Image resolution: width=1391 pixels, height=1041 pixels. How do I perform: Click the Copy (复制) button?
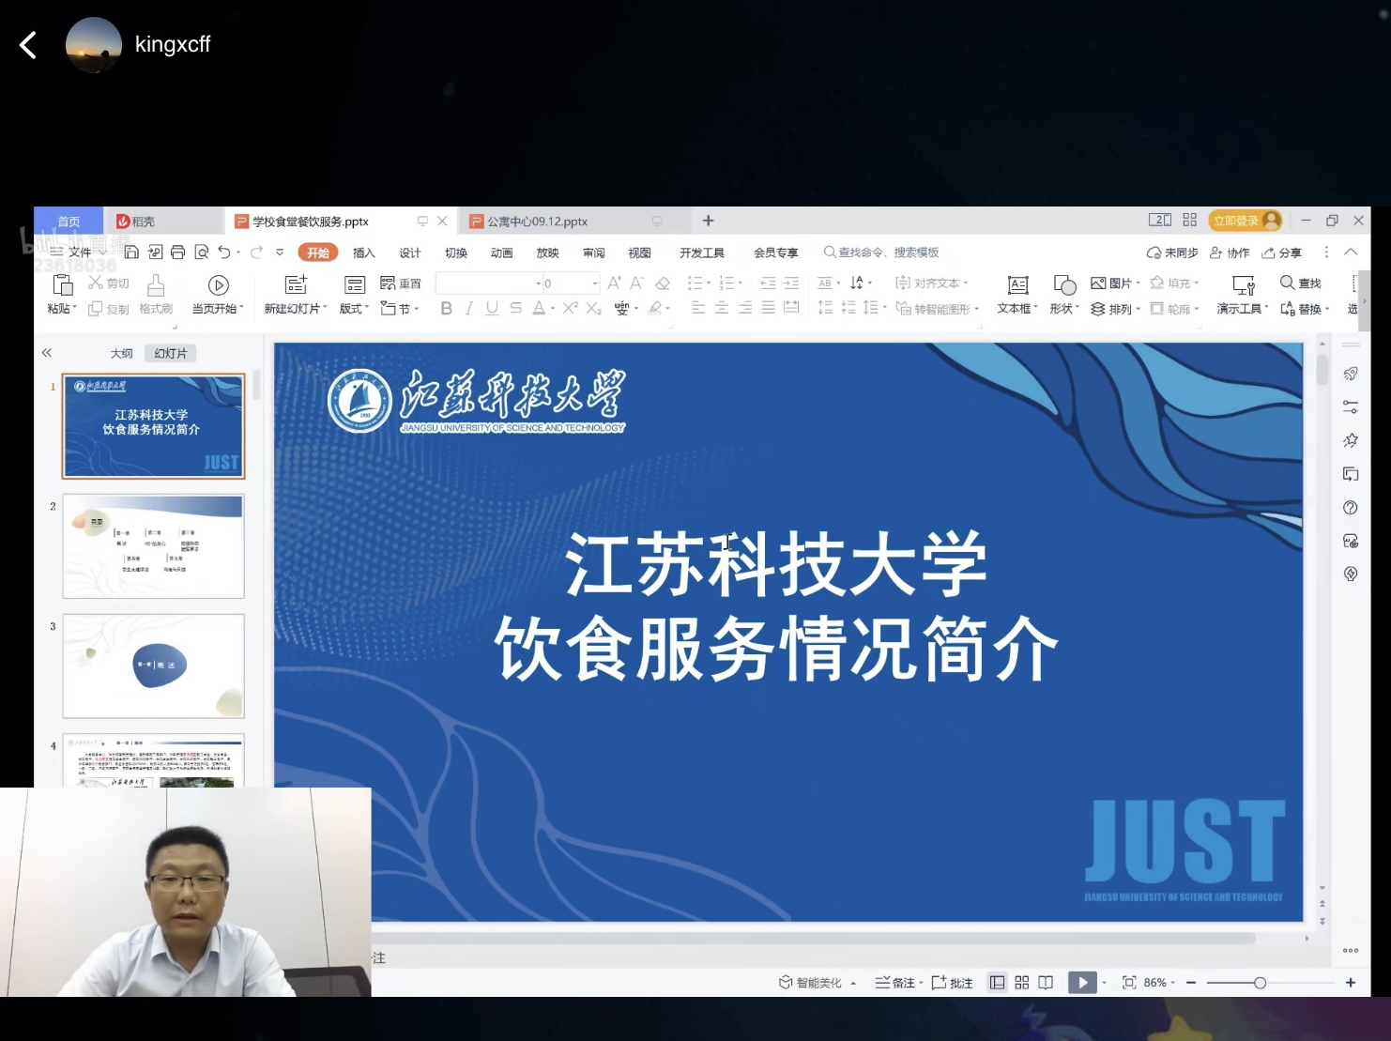point(109,309)
